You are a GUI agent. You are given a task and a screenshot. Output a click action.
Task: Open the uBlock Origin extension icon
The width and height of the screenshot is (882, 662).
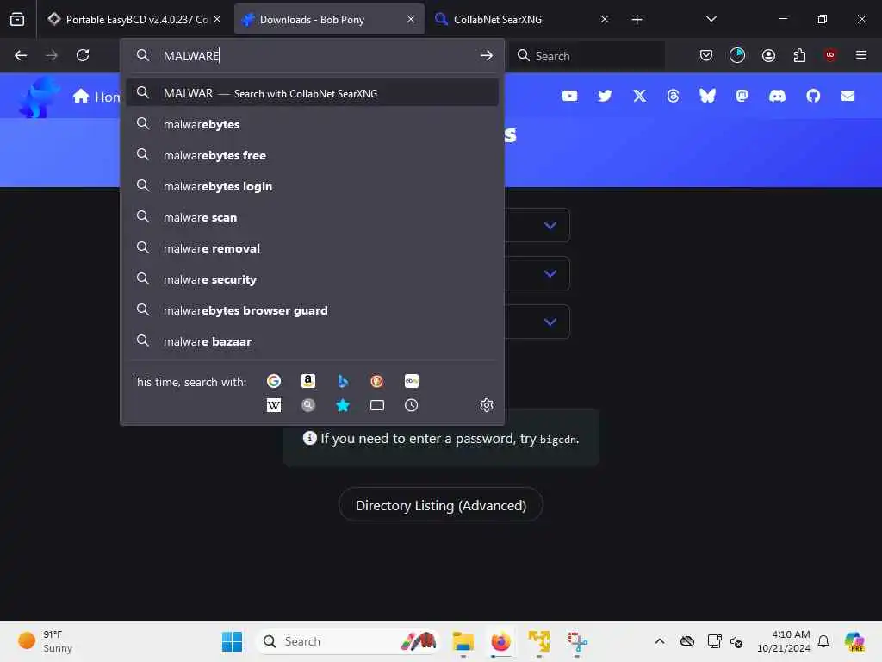(830, 55)
